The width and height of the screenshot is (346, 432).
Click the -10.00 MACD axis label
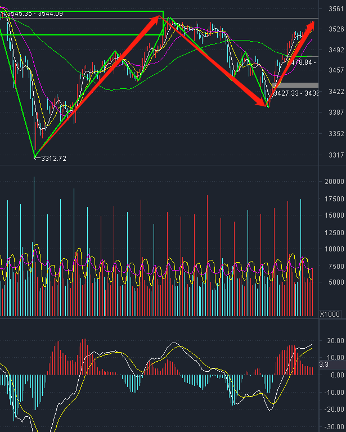[334, 392]
